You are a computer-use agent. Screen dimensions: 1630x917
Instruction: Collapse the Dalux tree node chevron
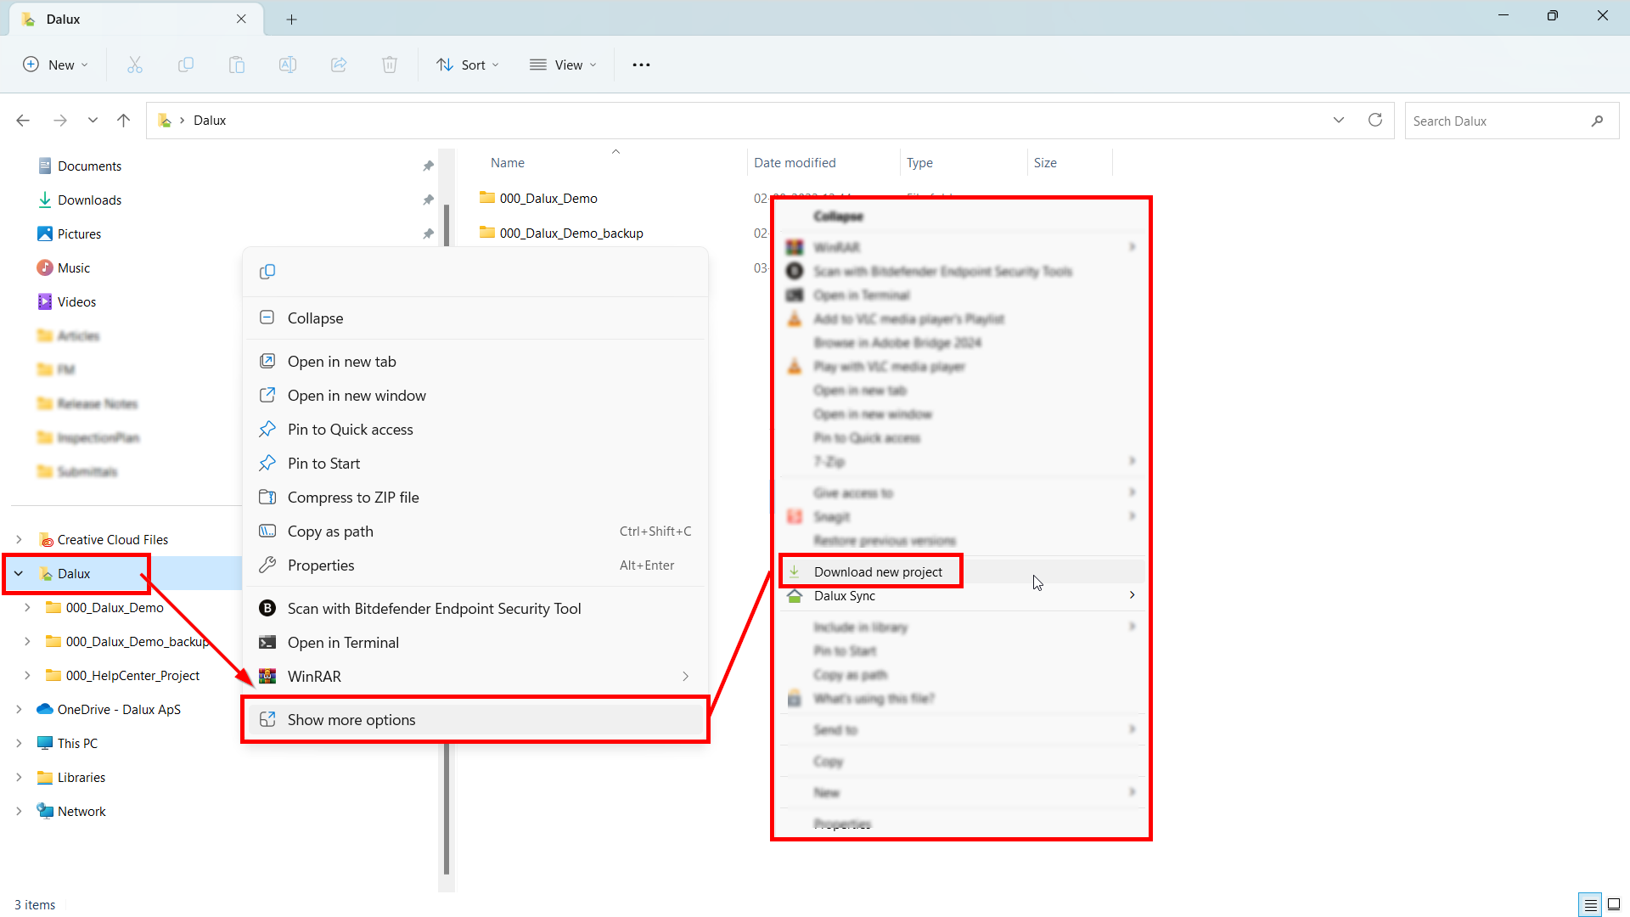pyautogui.click(x=19, y=574)
